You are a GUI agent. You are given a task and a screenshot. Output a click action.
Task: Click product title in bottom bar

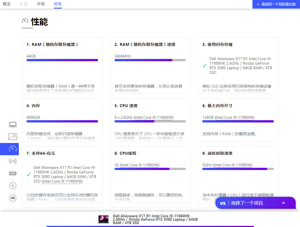(155, 219)
